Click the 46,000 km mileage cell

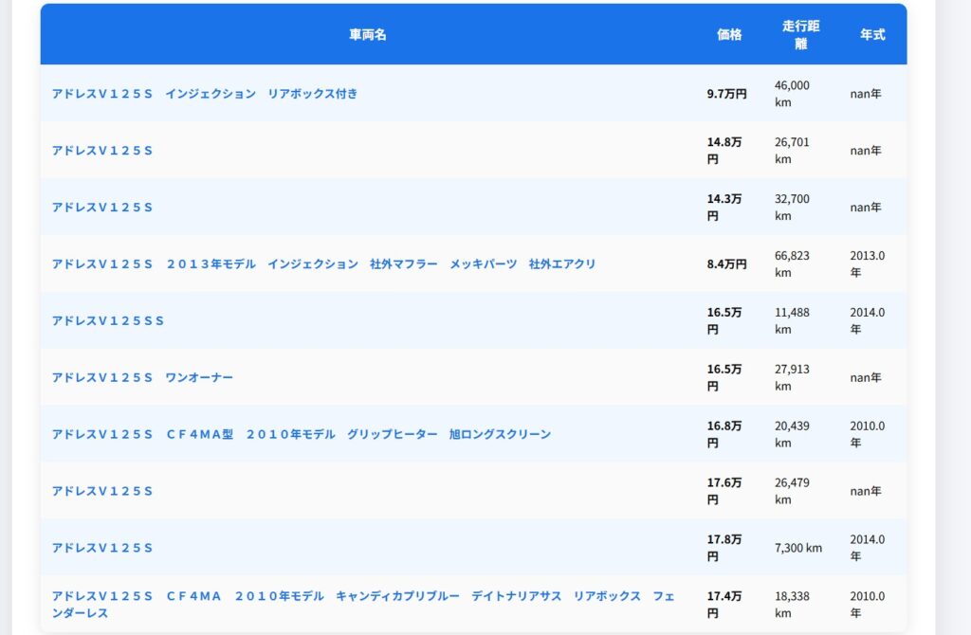click(792, 94)
